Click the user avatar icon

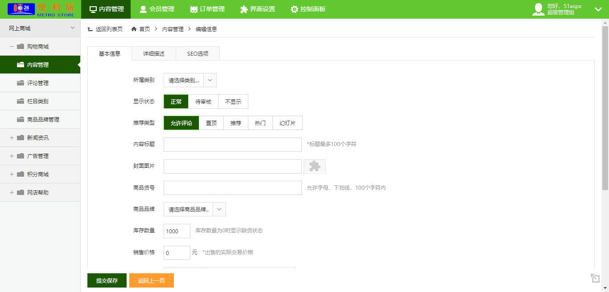[539, 9]
